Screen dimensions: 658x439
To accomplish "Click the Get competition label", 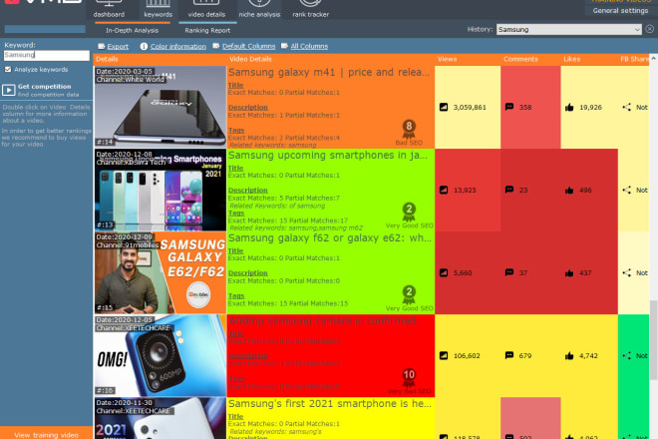I will (x=45, y=86).
